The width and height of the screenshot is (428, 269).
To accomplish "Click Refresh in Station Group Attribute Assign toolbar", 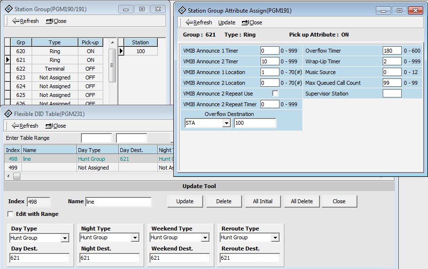I will pyautogui.click(x=198, y=22).
